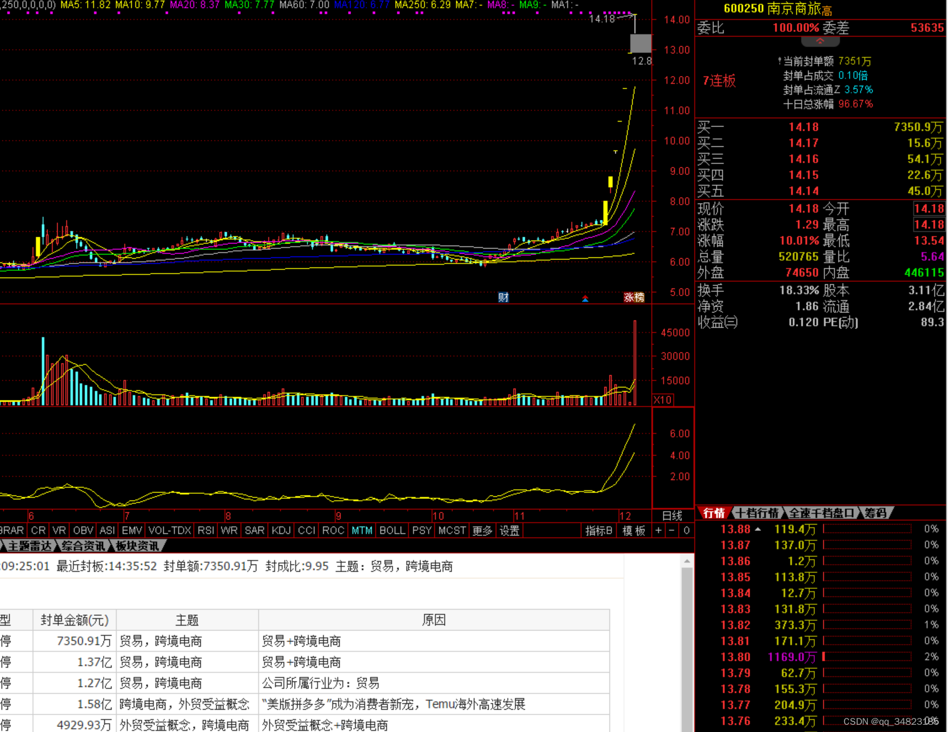948x732 pixels.
Task: Click the 原因 column header
Action: tap(433, 620)
